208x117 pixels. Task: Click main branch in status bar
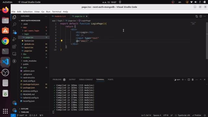[x=20, y=115]
